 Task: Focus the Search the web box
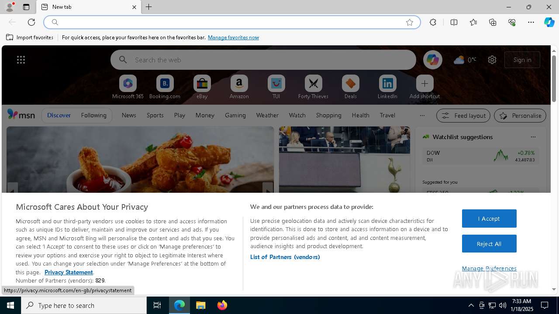(263, 60)
